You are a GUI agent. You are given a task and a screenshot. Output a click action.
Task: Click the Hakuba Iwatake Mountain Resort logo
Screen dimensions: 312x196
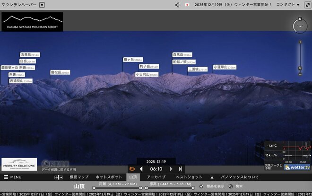coord(32,22)
